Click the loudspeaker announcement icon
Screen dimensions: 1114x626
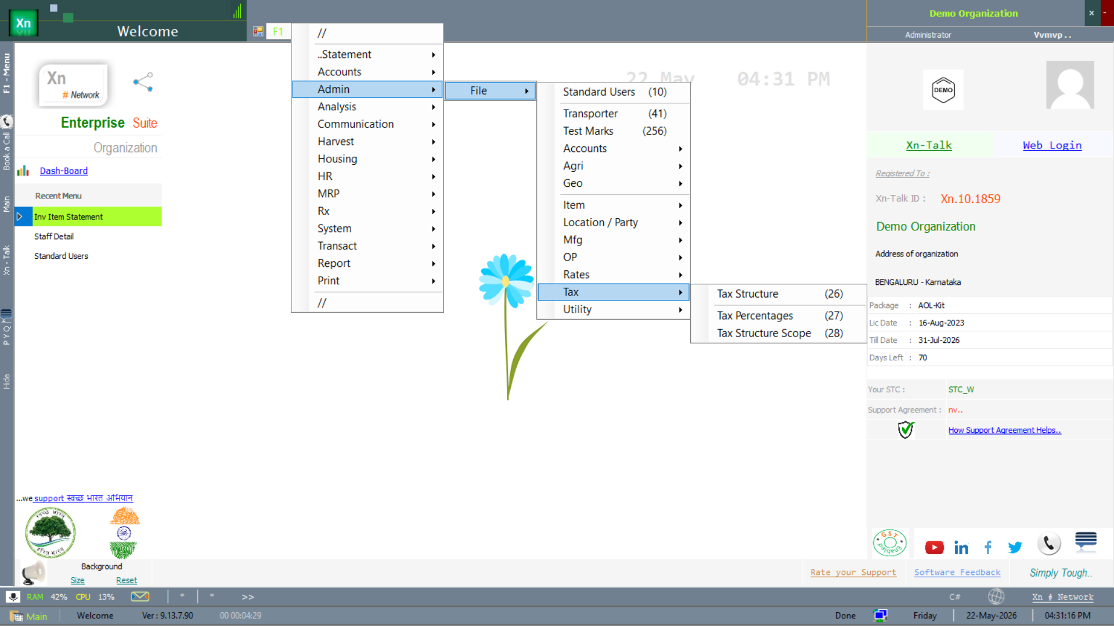tap(34, 573)
